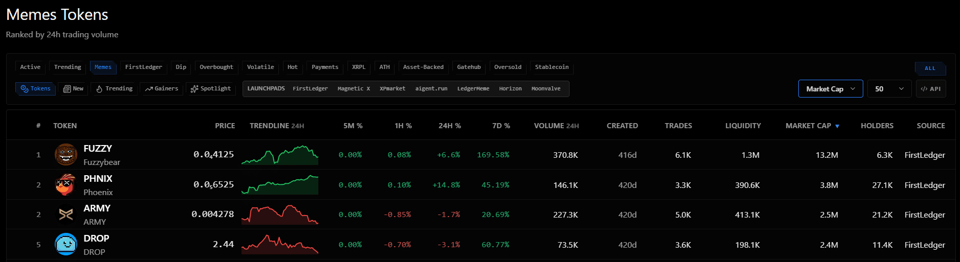
Task: Click the PHNIX phoenix token avatar
Action: click(66, 185)
